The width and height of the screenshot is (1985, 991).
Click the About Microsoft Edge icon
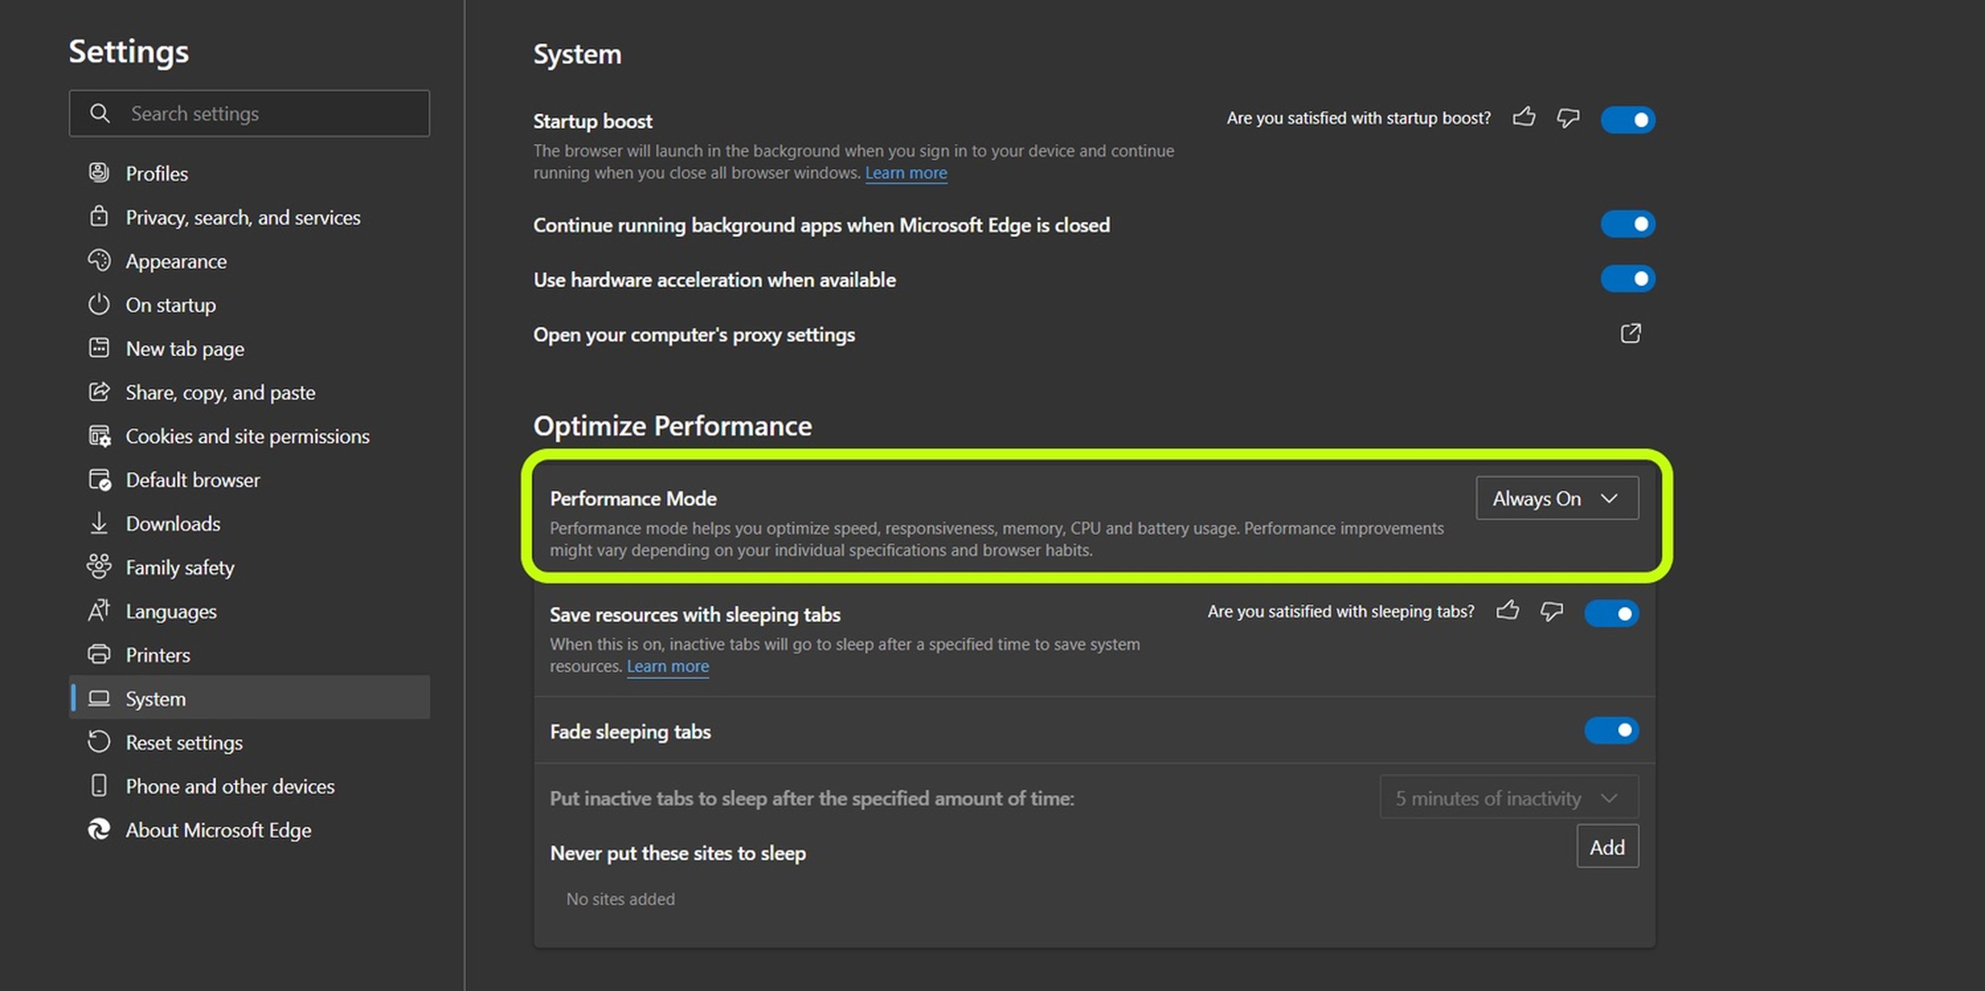pyautogui.click(x=100, y=829)
